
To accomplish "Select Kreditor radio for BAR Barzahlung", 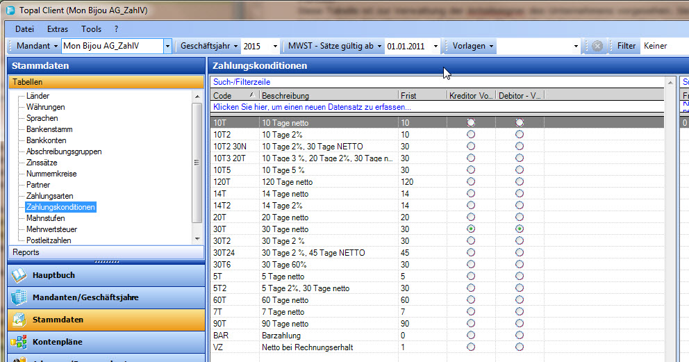I will (x=472, y=336).
